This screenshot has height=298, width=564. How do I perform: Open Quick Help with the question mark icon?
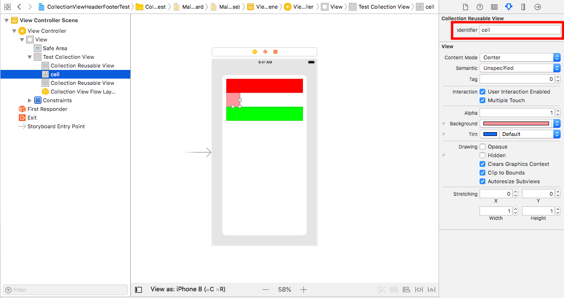480,7
